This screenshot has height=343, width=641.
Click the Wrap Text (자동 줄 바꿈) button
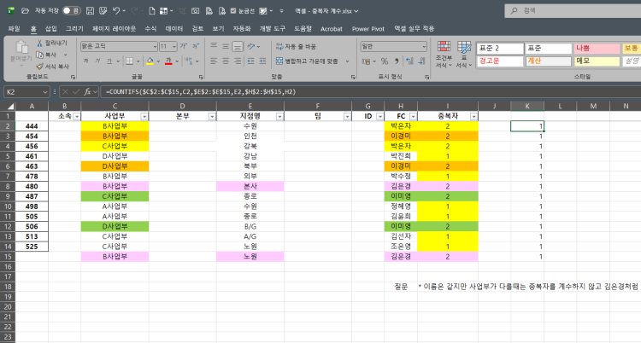tap(296, 46)
